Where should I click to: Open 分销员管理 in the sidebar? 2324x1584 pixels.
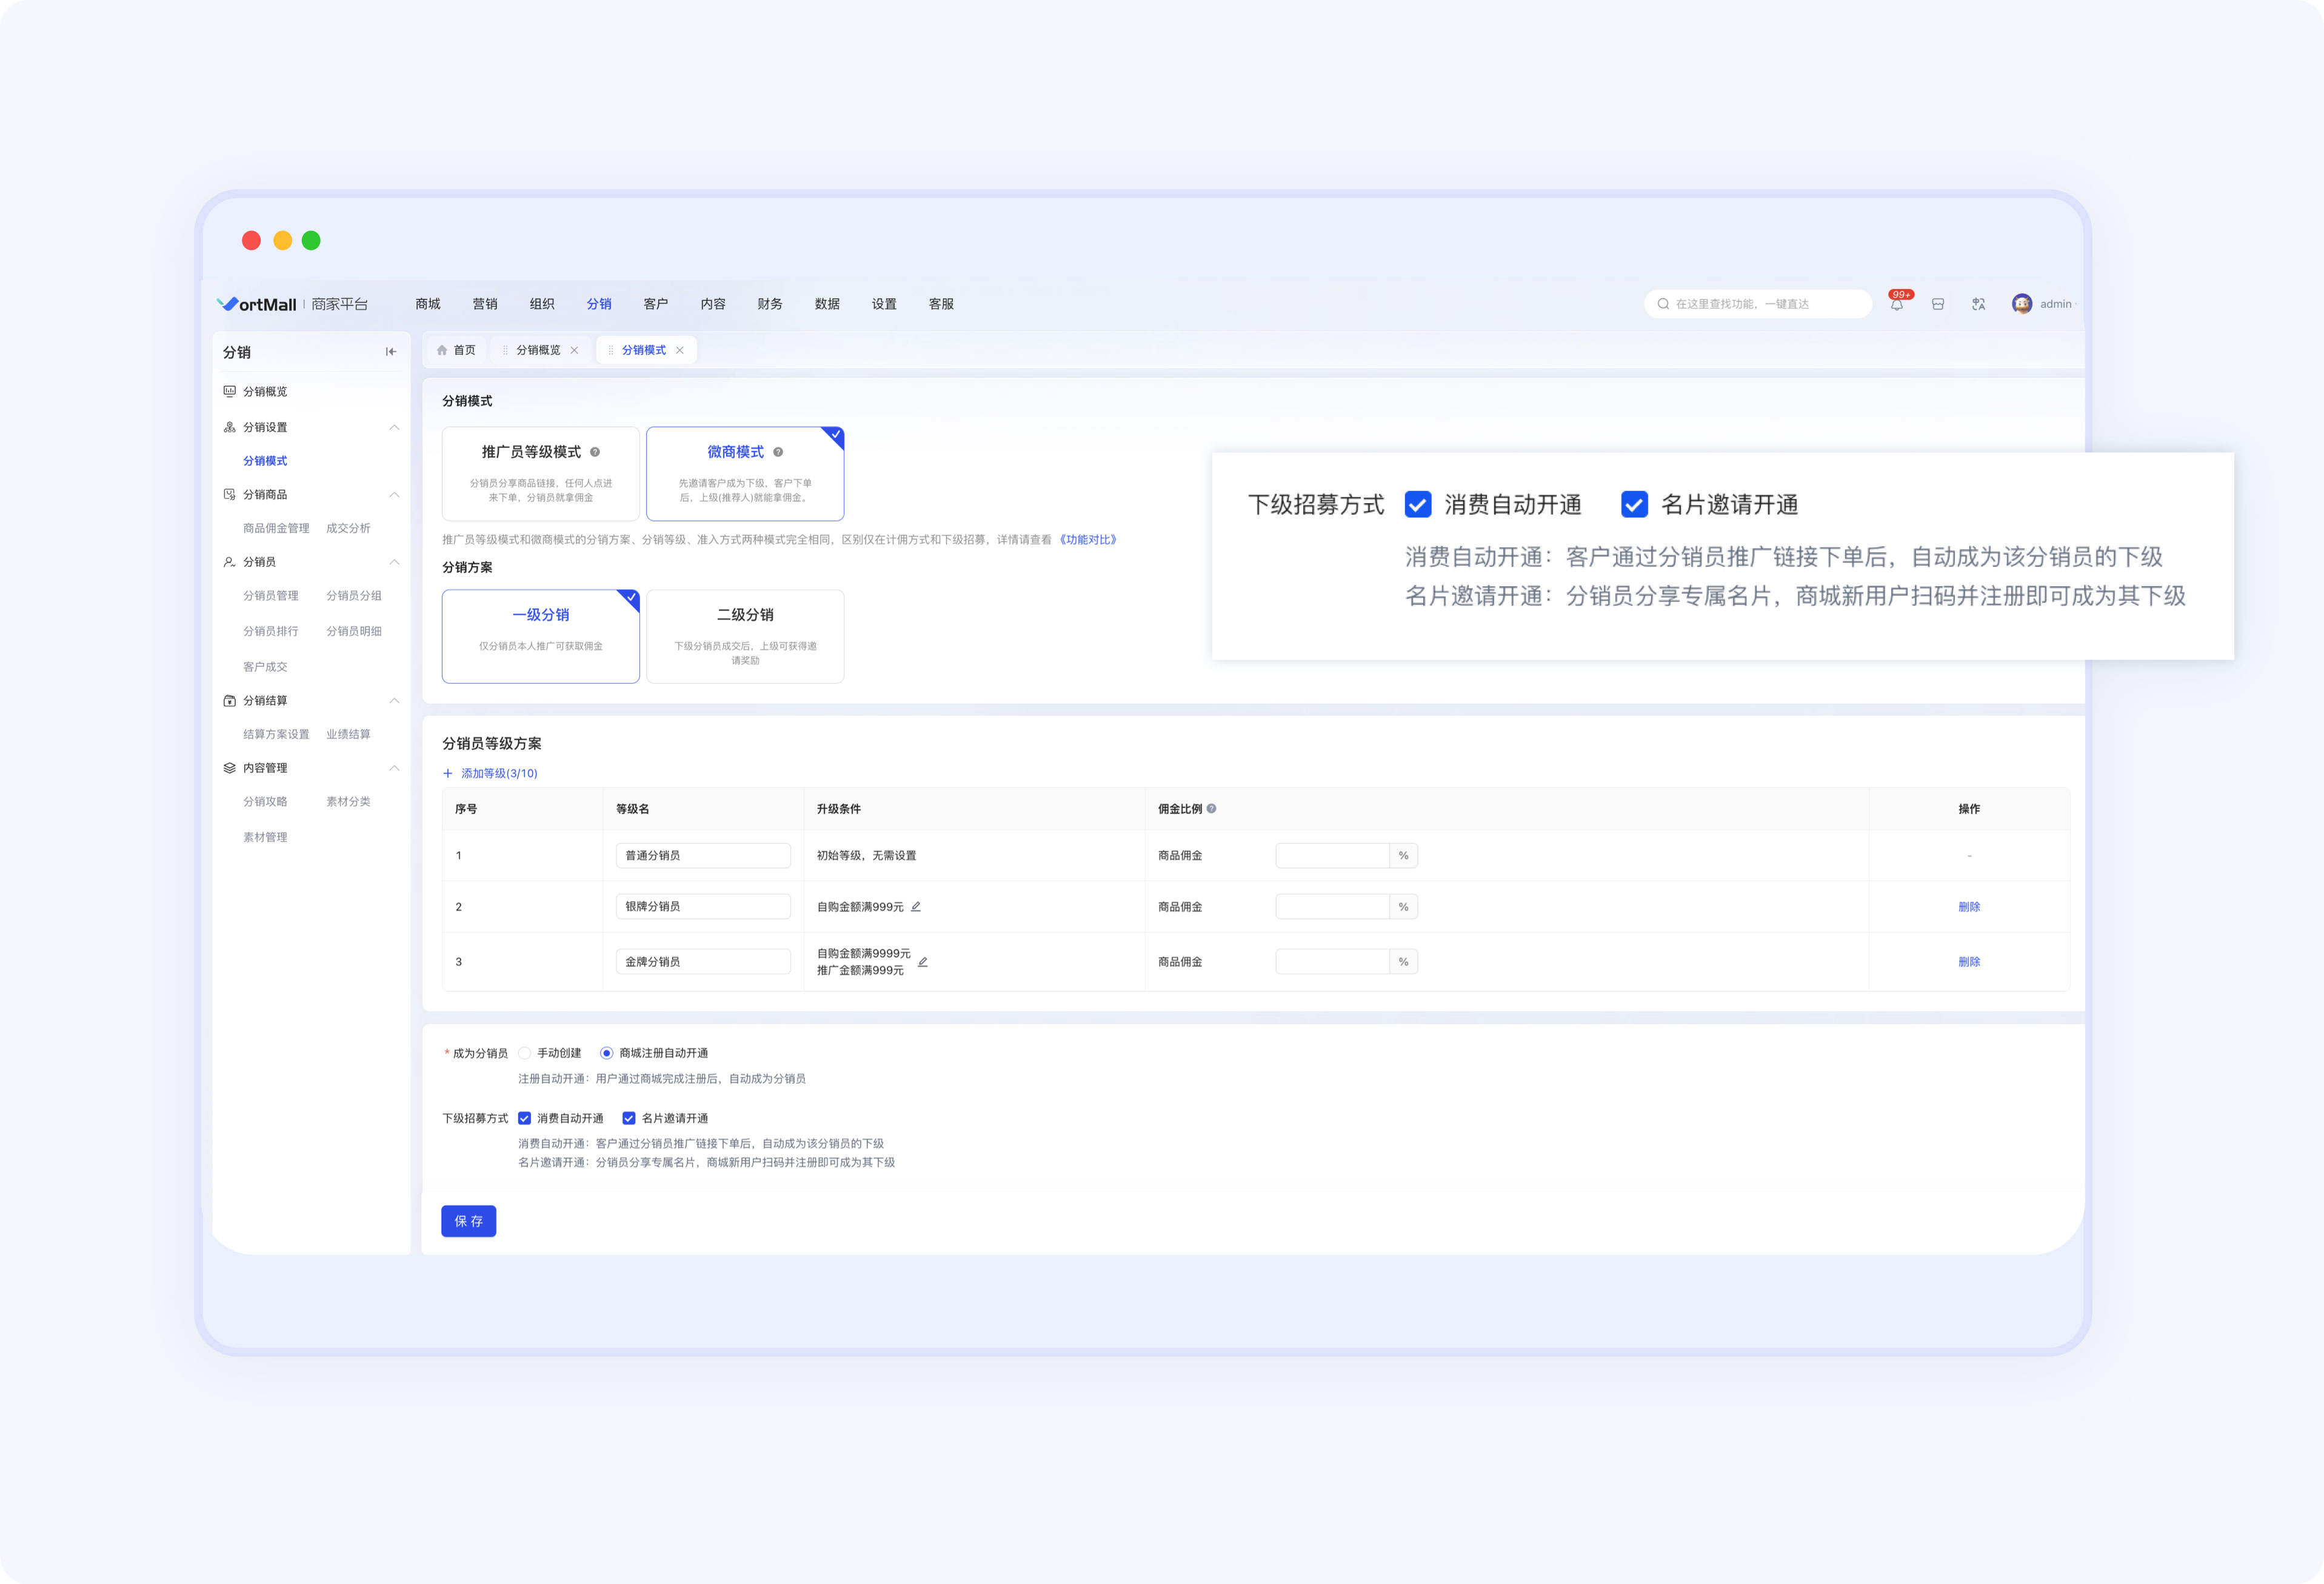[x=271, y=595]
